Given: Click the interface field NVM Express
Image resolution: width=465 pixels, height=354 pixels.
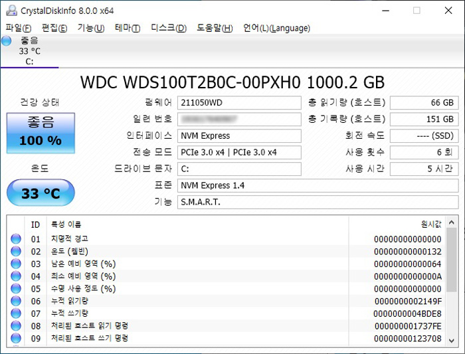Looking at the screenshot, I should pyautogui.click(x=239, y=136).
